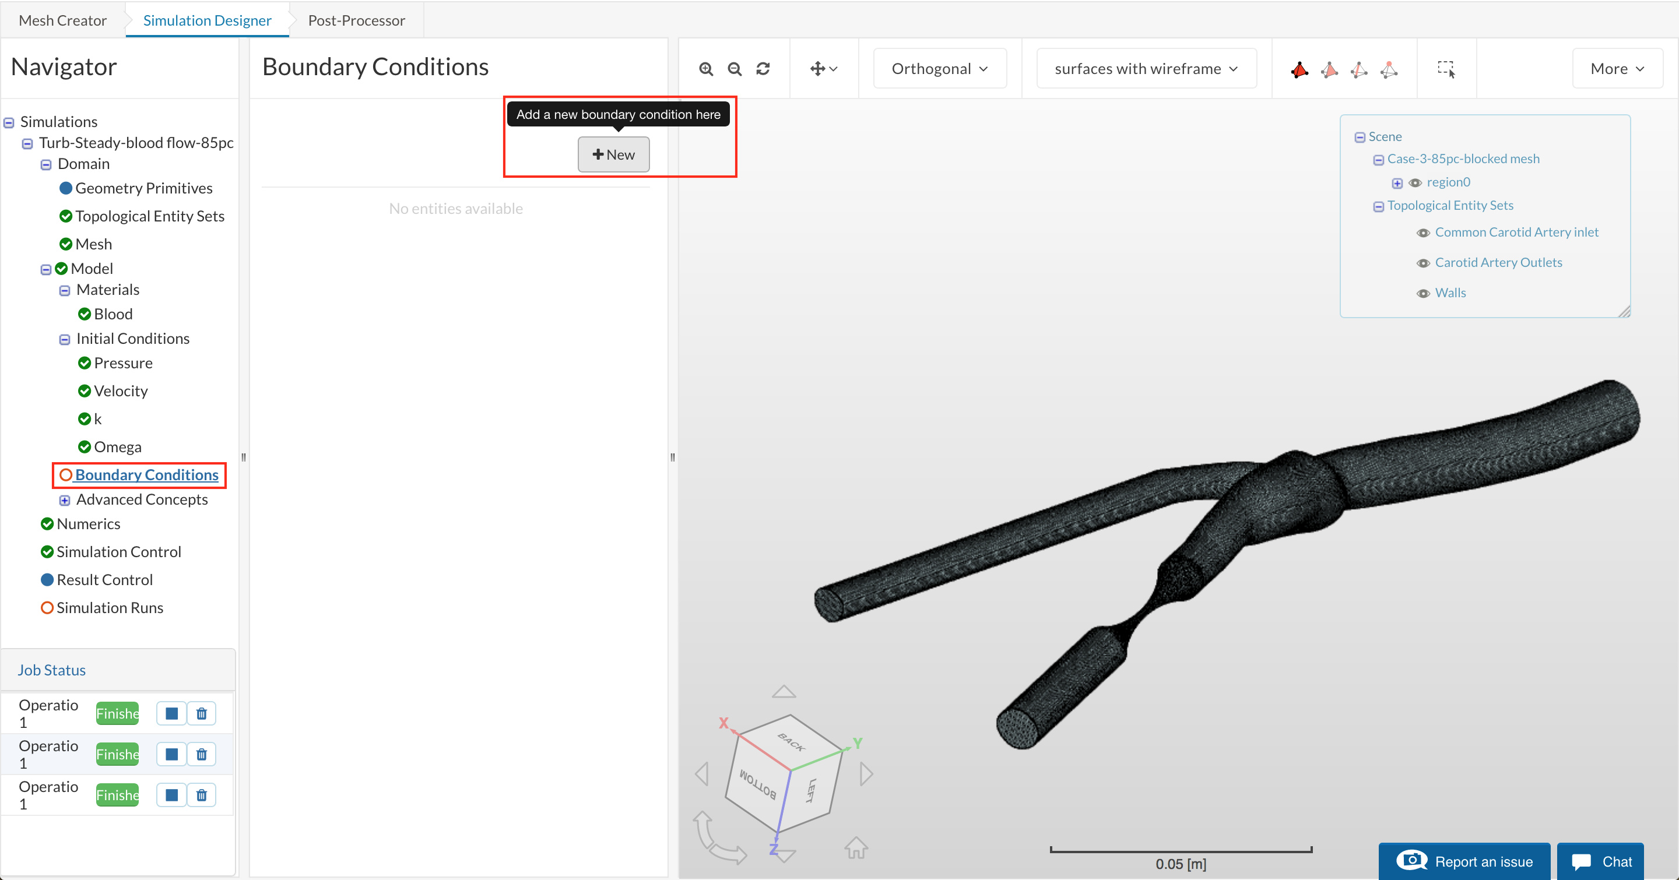Select Simulation Runs in the navigator
This screenshot has height=880, width=1679.
(110, 608)
